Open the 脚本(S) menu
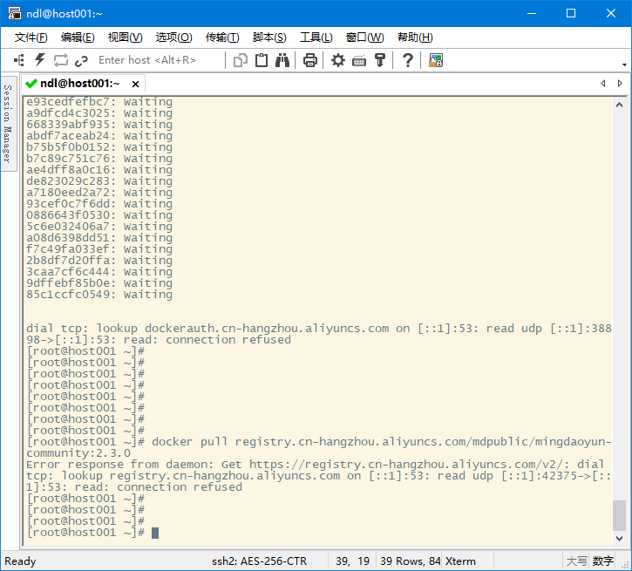The width and height of the screenshot is (632, 571). pos(268,37)
